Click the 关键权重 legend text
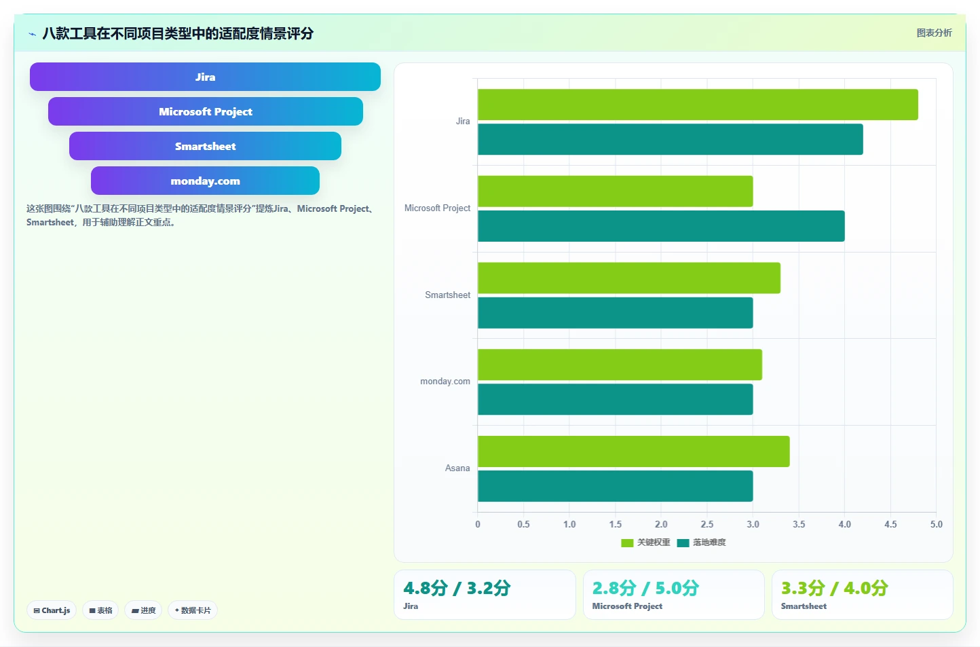 point(654,542)
